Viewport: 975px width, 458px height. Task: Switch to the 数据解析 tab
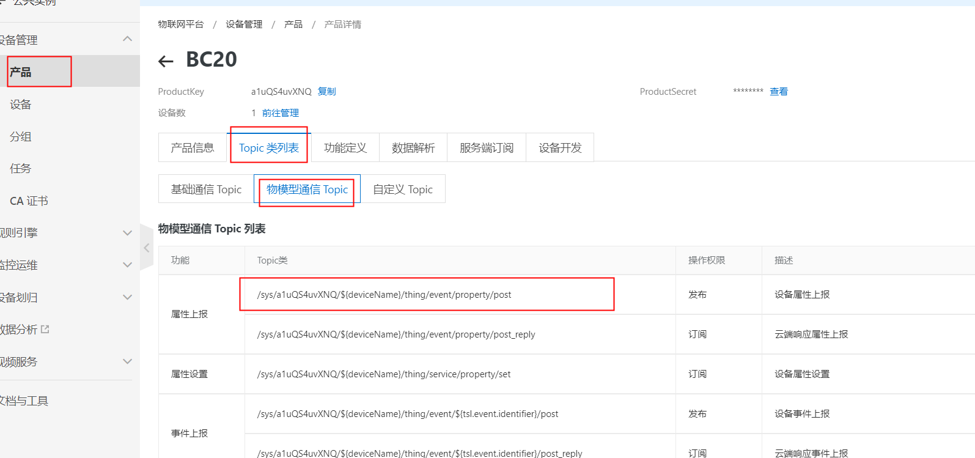pyautogui.click(x=413, y=147)
